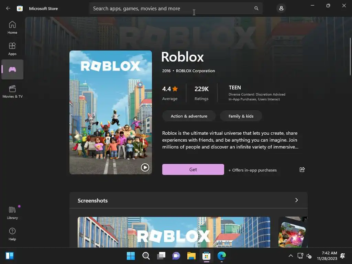Go back using the back arrow
Screen dimensions: 352x264
pyautogui.click(x=8, y=8)
